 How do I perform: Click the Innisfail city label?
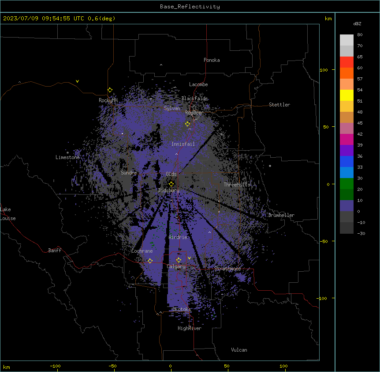[183, 144]
